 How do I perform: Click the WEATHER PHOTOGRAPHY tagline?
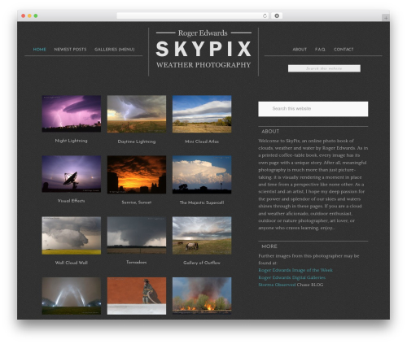click(x=203, y=65)
